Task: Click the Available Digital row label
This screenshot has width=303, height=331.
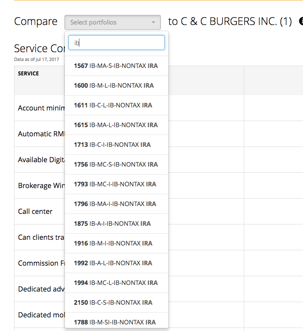Action: [x=41, y=160]
